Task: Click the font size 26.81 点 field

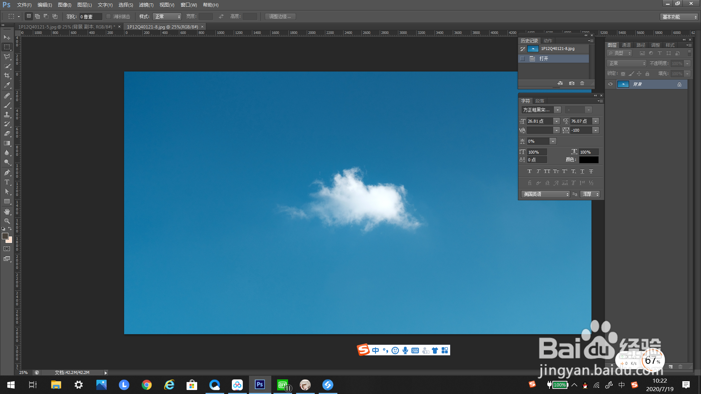Action: tap(540, 121)
